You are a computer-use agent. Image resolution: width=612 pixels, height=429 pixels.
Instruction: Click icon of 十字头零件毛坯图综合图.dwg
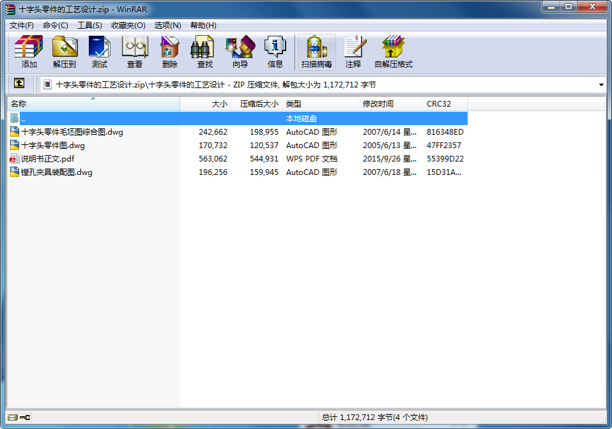[15, 132]
